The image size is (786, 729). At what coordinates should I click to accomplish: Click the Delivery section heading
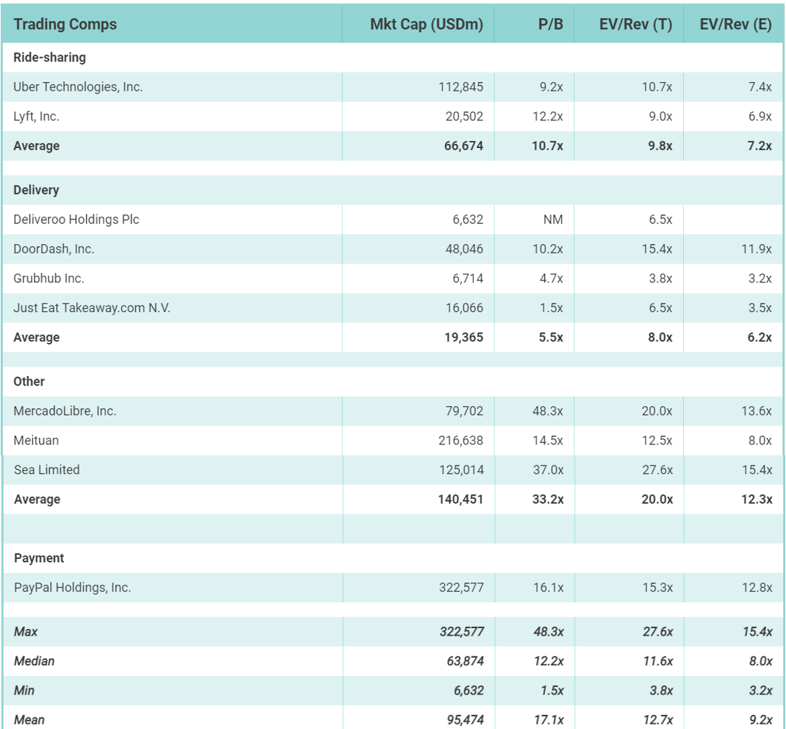point(36,190)
